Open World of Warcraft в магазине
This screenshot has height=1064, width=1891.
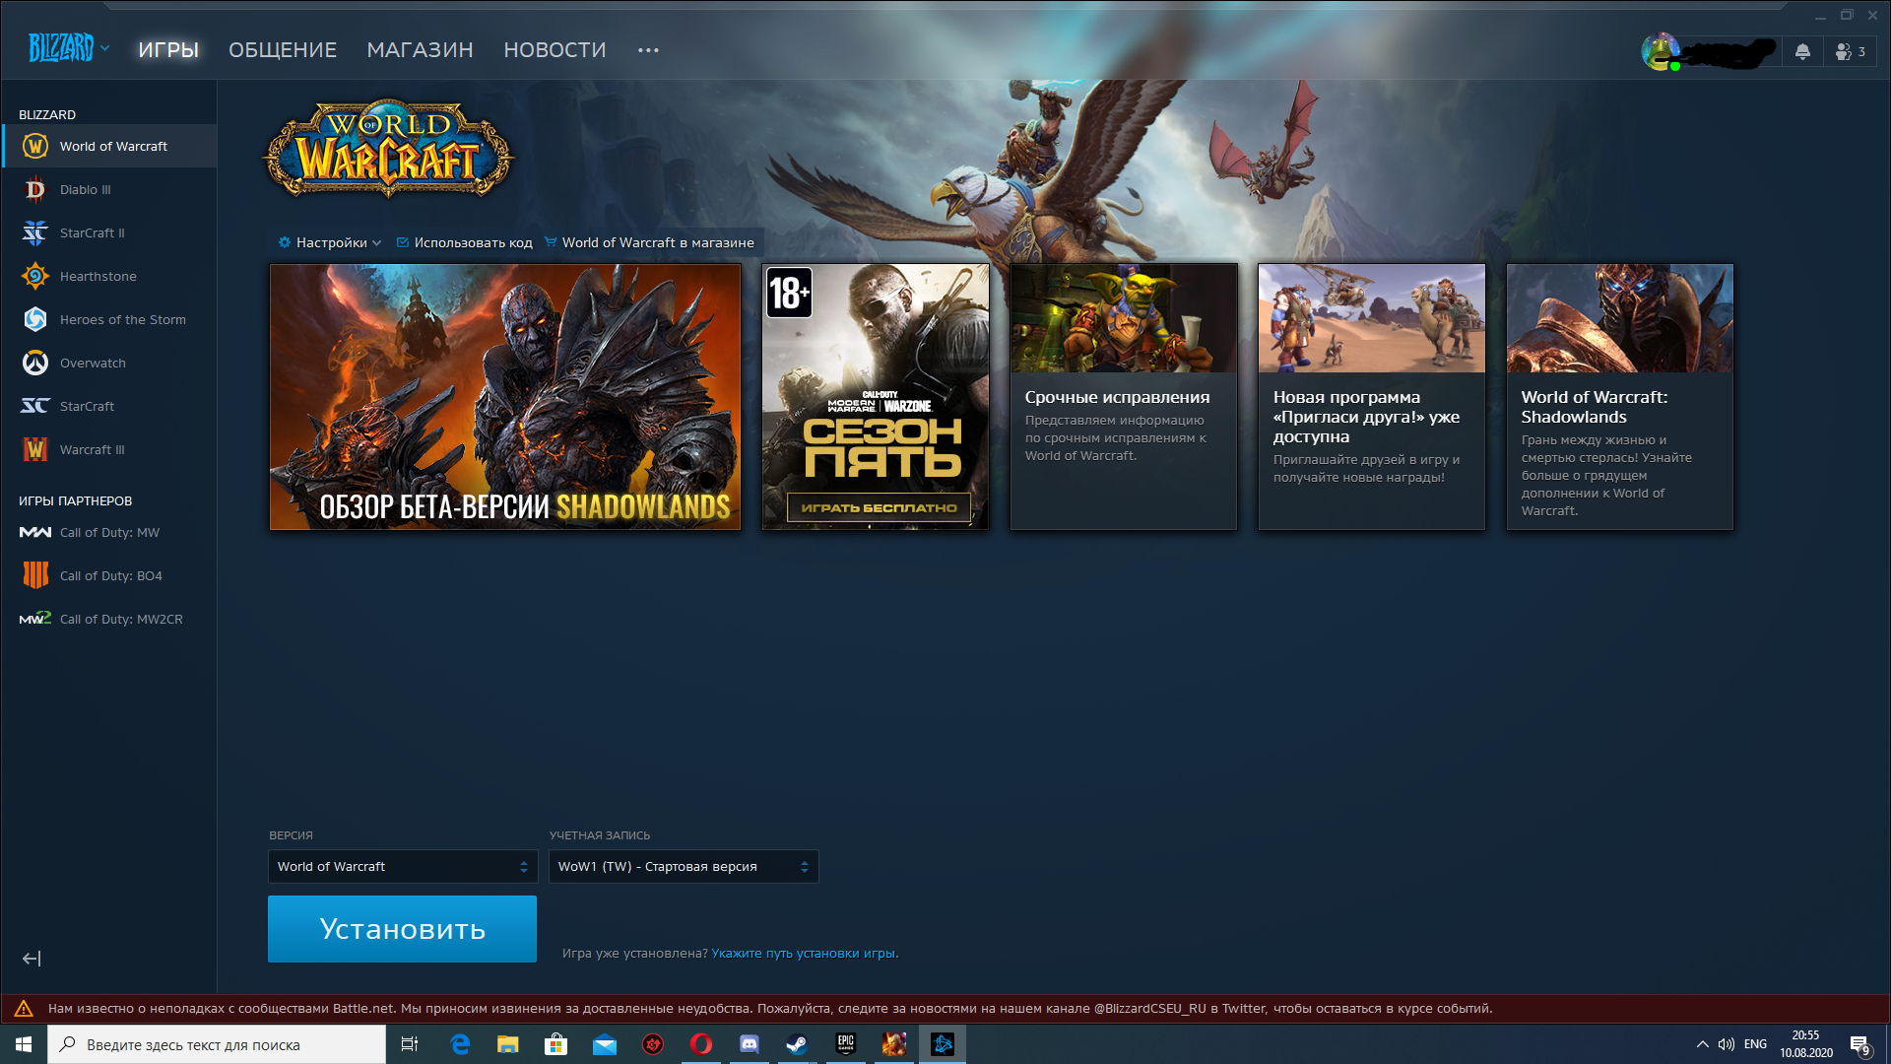point(649,242)
